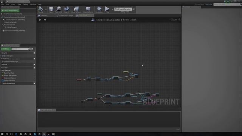This screenshot has height=136, width=242.
Task: Add a new variable with the Variables plus
Action: [x=34, y=68]
